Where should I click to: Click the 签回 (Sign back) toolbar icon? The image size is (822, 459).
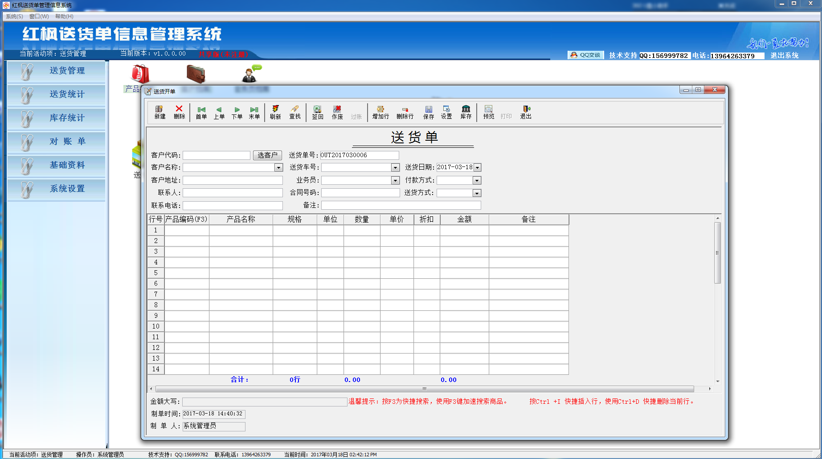pyautogui.click(x=317, y=112)
